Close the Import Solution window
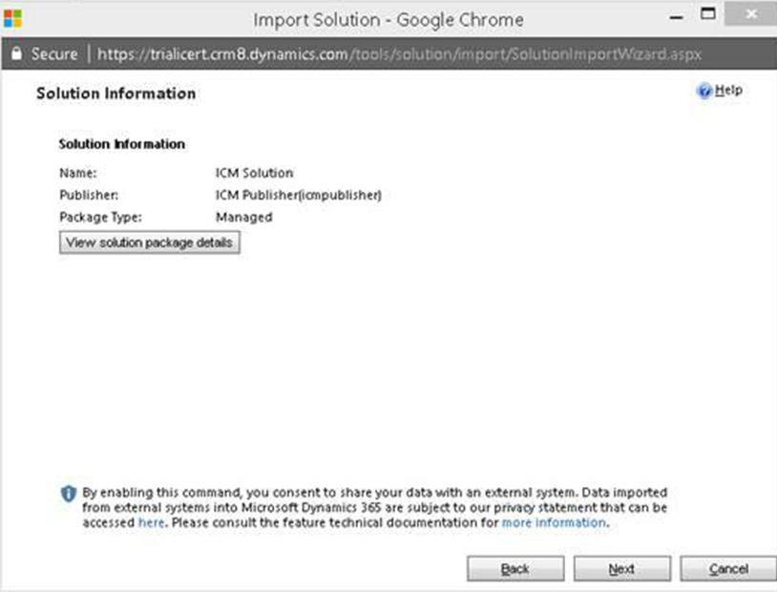 (750, 16)
